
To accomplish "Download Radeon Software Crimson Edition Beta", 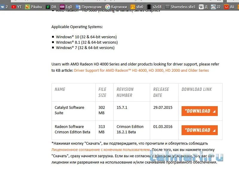I will [200, 130].
